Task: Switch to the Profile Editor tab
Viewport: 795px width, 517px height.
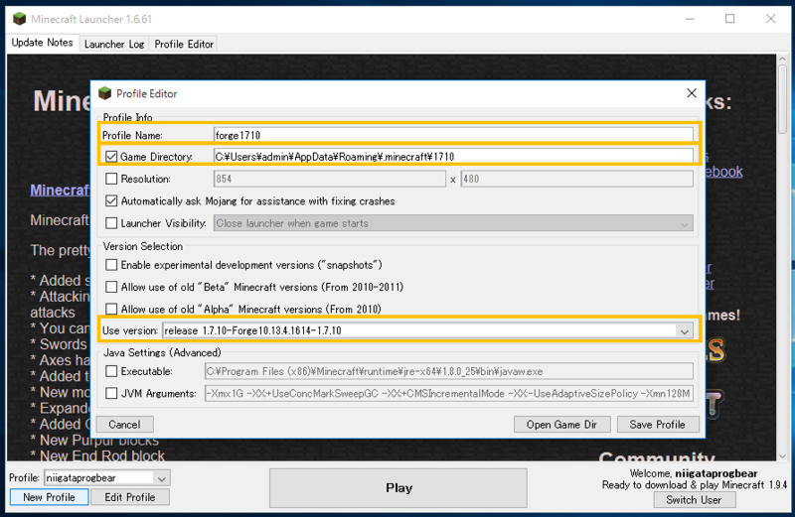Action: point(183,44)
